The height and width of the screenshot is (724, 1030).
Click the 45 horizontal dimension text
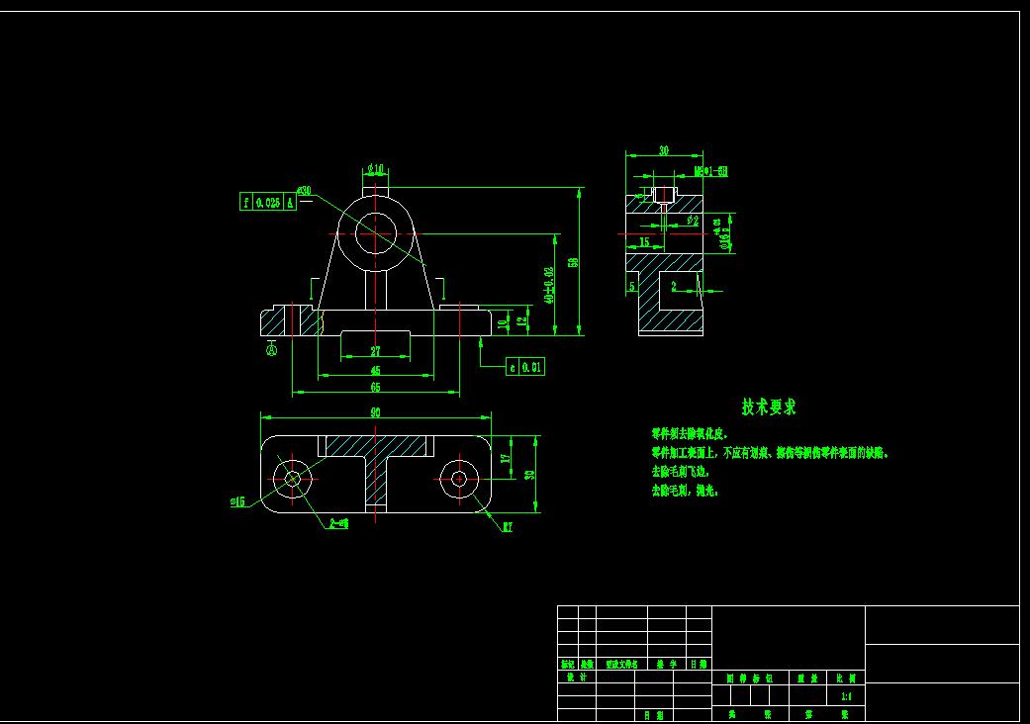pos(376,370)
